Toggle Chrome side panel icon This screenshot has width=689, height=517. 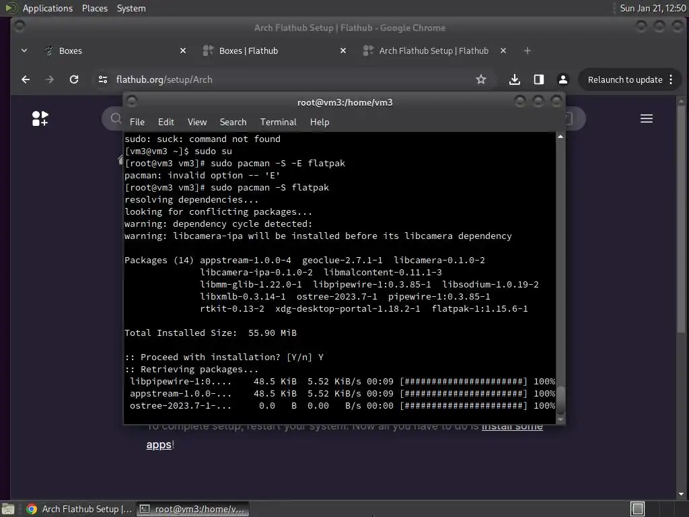click(539, 79)
